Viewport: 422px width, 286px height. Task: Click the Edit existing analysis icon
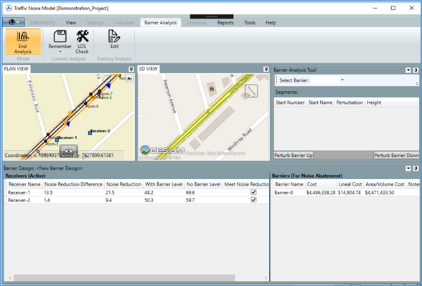pyautogui.click(x=114, y=36)
